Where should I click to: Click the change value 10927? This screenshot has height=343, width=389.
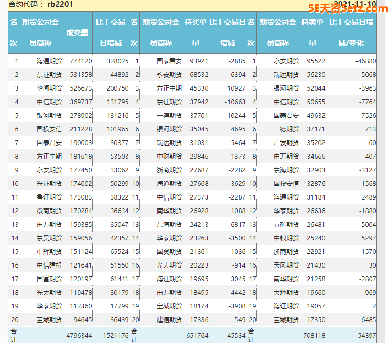(236, 88)
